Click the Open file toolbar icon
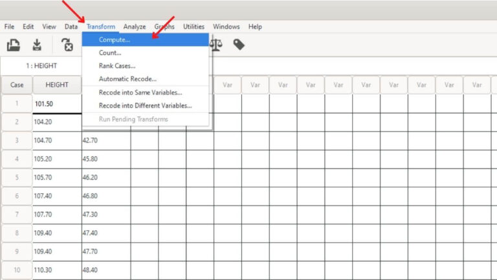Viewport: 497px width, 280px height. (x=14, y=45)
